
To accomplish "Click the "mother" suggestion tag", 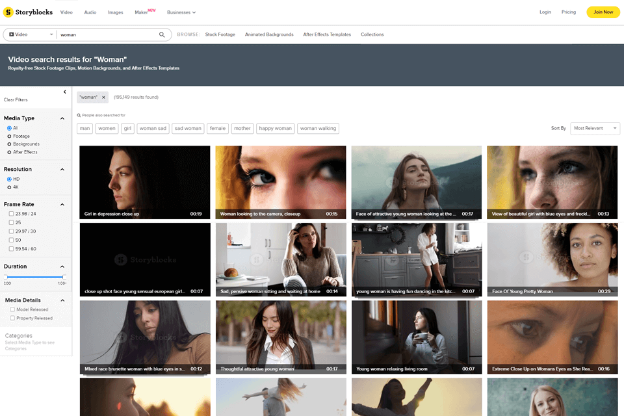I will (x=242, y=129).
